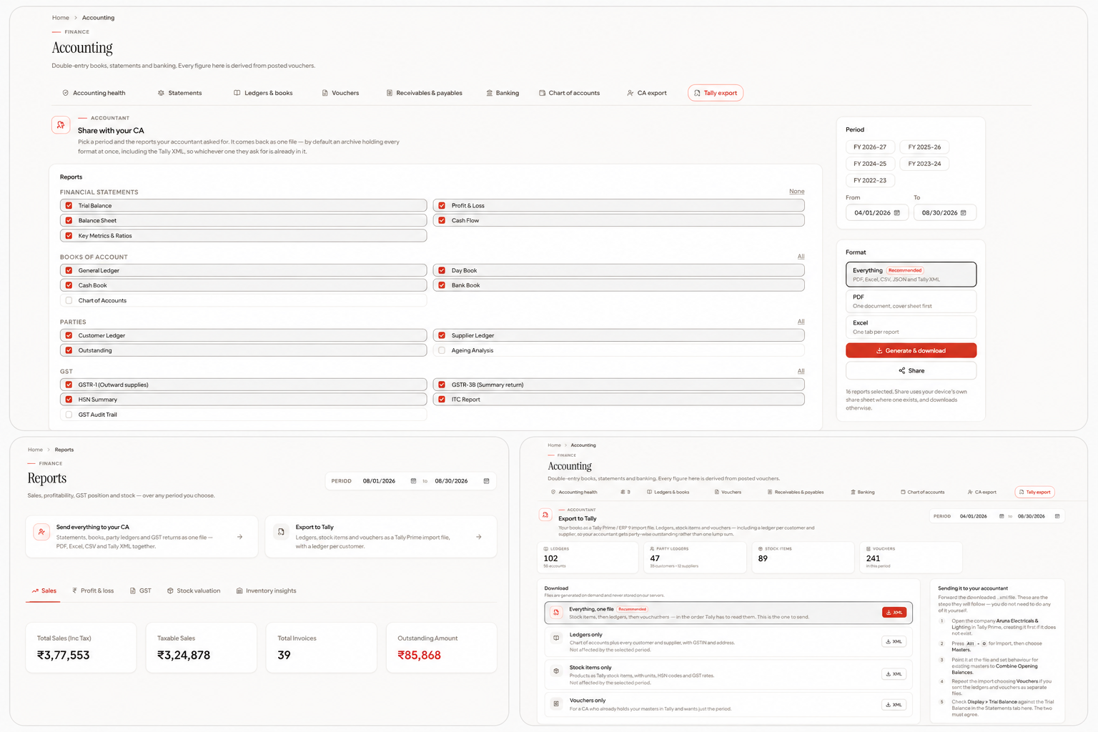Click CA export icon in Share with your CA panel
The width and height of the screenshot is (1098, 732).
(x=630, y=93)
